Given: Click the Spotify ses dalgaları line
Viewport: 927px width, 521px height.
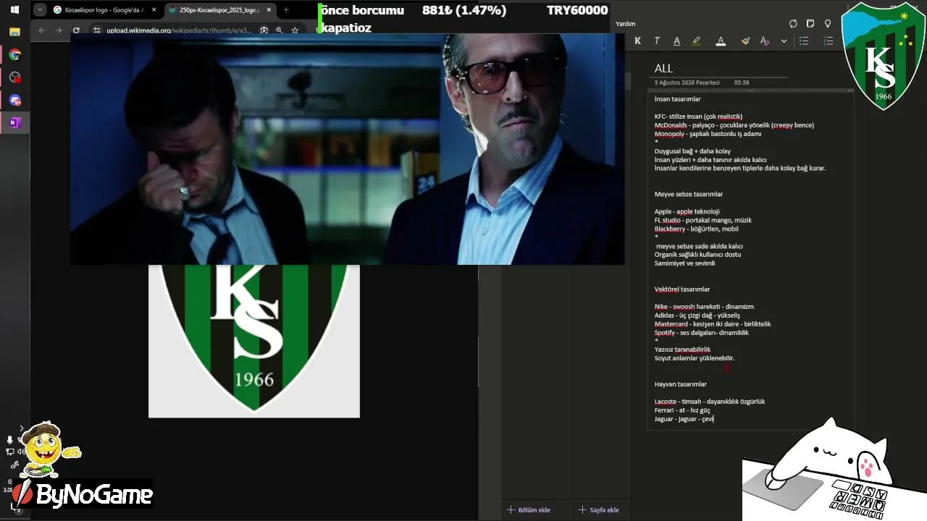Looking at the screenshot, I should point(702,333).
